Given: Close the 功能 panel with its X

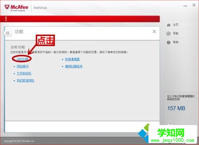Looking at the screenshot, I should tap(154, 31).
